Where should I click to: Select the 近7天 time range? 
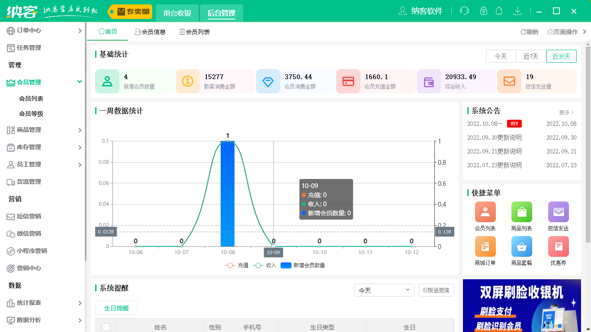coord(531,56)
